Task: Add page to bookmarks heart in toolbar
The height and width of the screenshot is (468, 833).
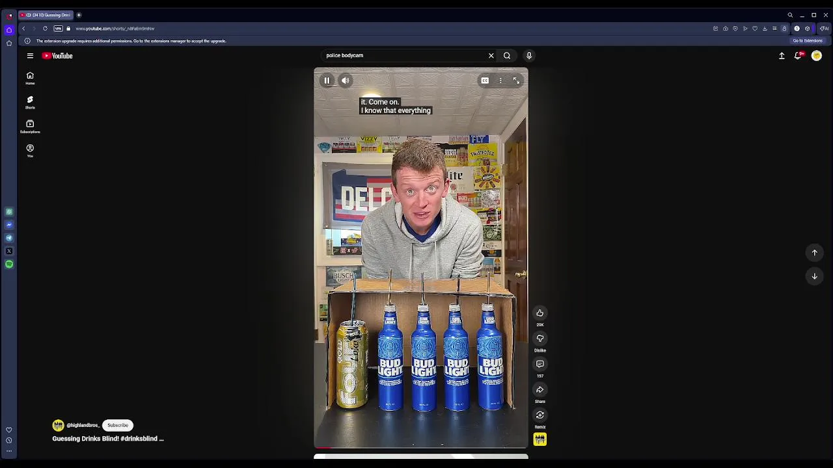Action: (755, 29)
